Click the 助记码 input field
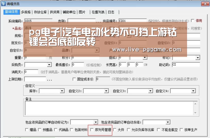Screen dimensions: 210x138 point(186,65)
